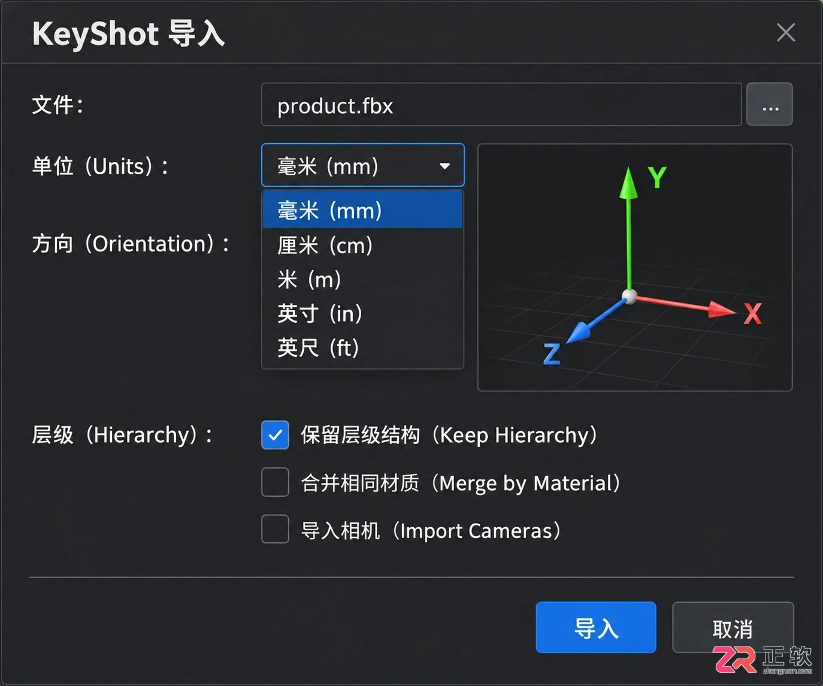This screenshot has height=686, width=823.
Task: Open the file browse ellipsis button
Action: 770,105
